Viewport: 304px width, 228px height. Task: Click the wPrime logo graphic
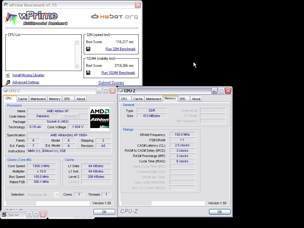37,18
